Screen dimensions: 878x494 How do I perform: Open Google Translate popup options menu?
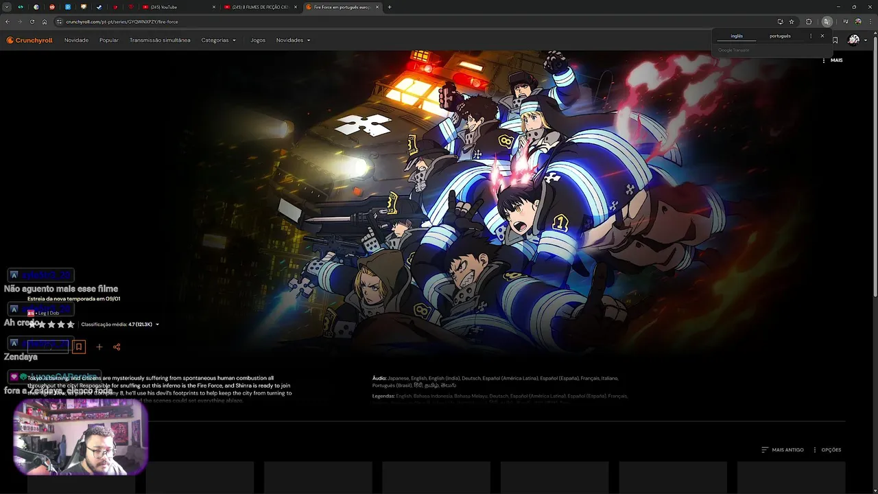pos(811,36)
